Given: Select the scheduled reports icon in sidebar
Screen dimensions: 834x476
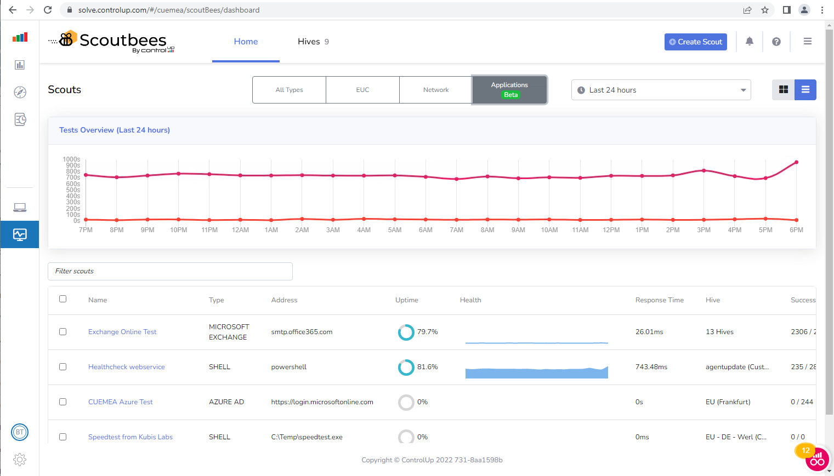Looking at the screenshot, I should coord(20,119).
